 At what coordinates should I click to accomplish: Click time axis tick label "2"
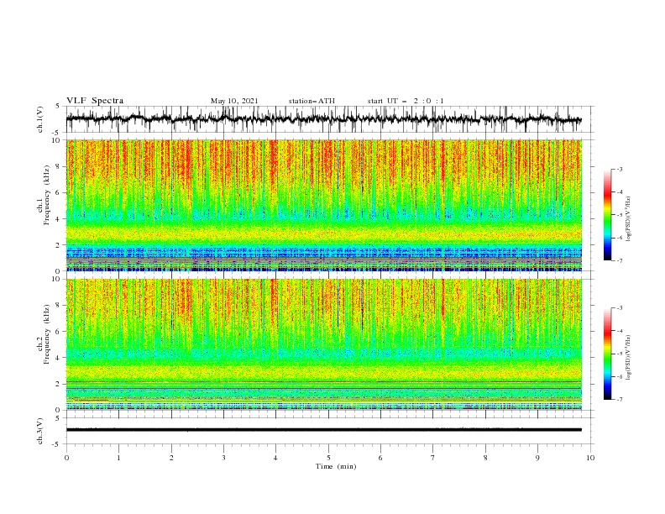[x=171, y=458]
